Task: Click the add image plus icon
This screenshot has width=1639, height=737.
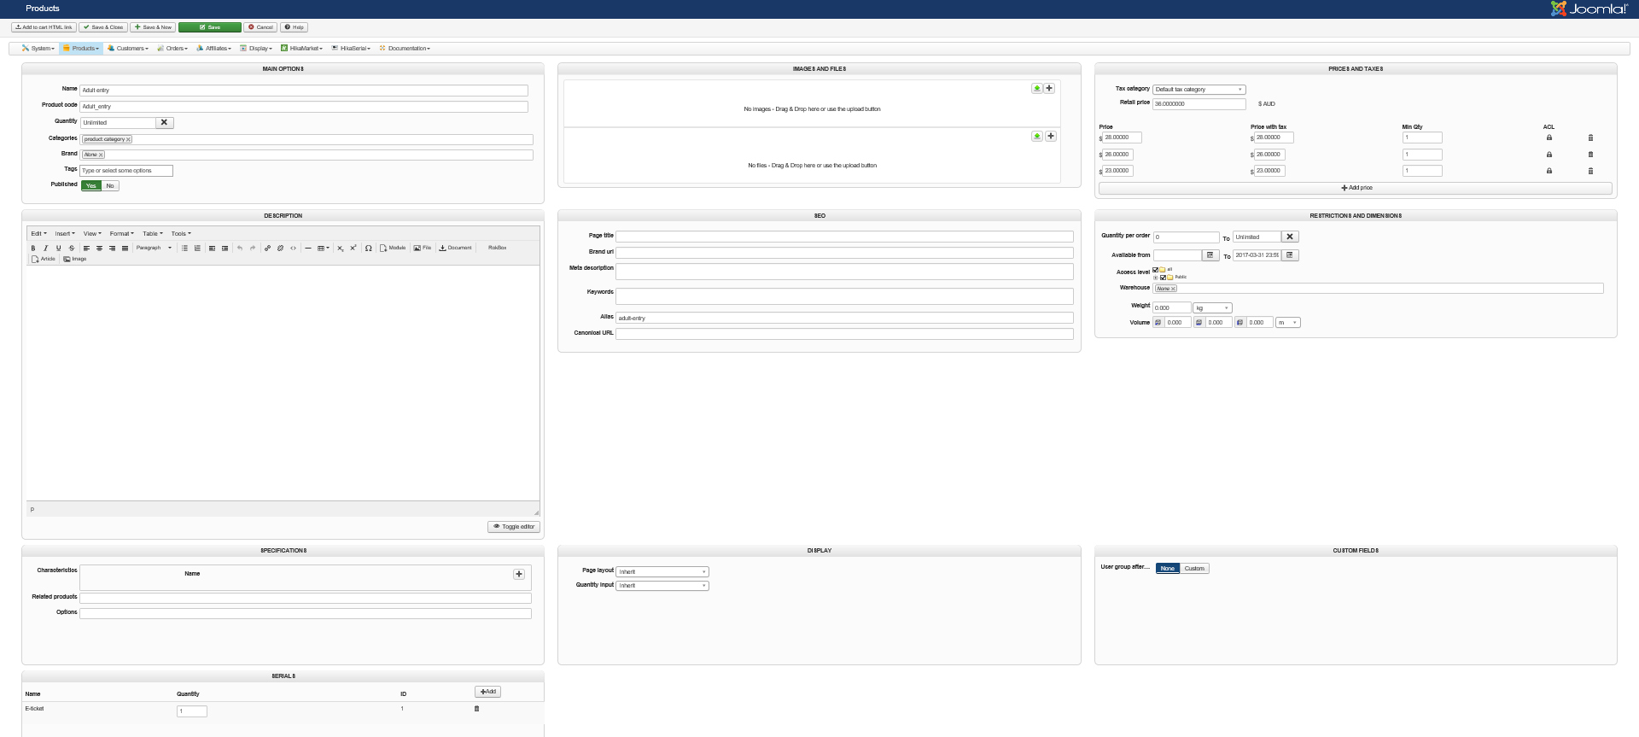Action: (1050, 88)
